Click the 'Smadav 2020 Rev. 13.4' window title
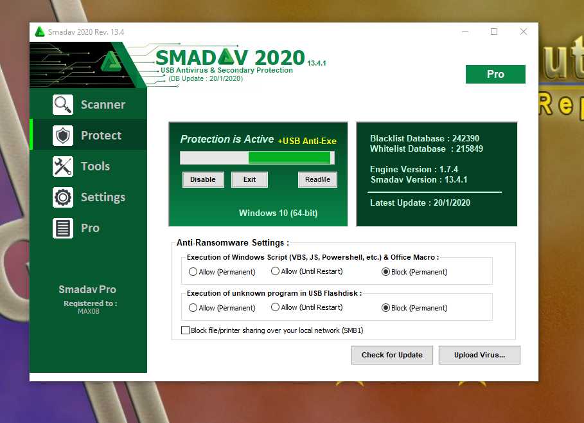 tap(86, 32)
